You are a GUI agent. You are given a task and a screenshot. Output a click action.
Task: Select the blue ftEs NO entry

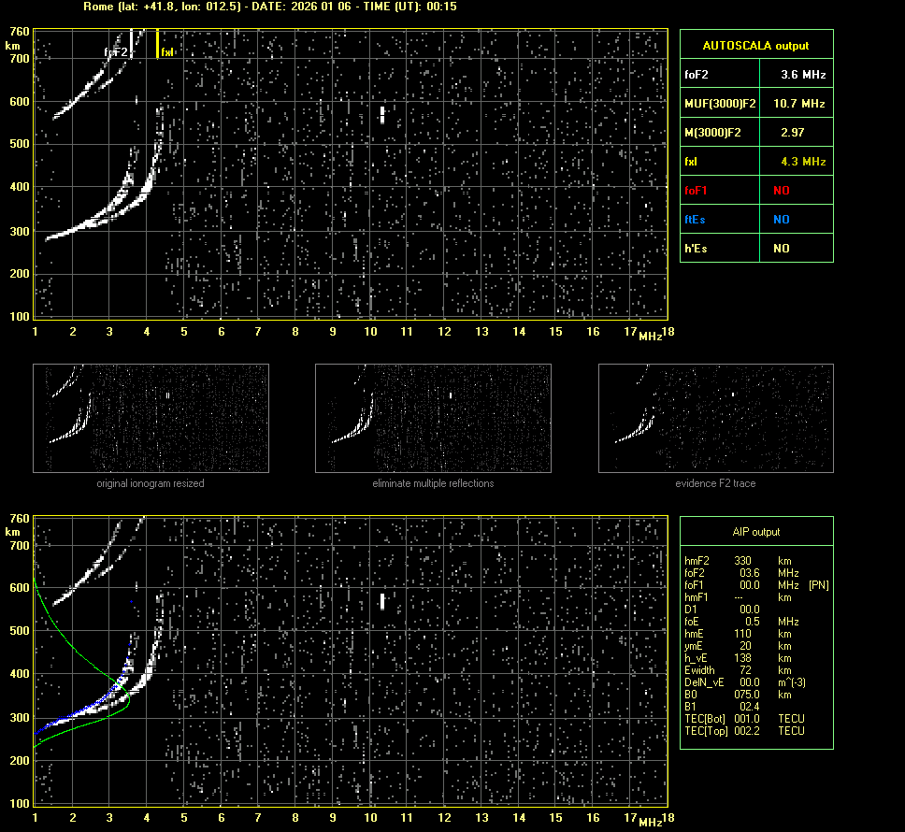pos(783,220)
